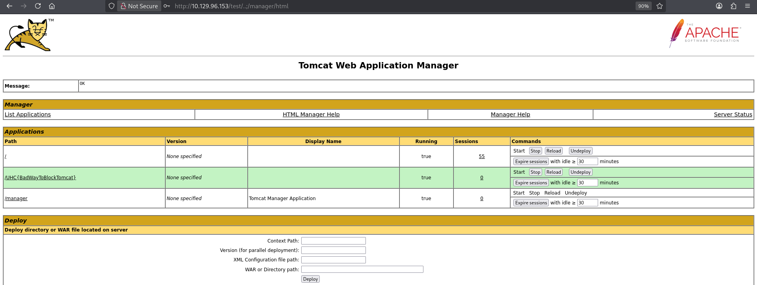
Task: Reload the page with the refresh icon
Action: tap(38, 6)
